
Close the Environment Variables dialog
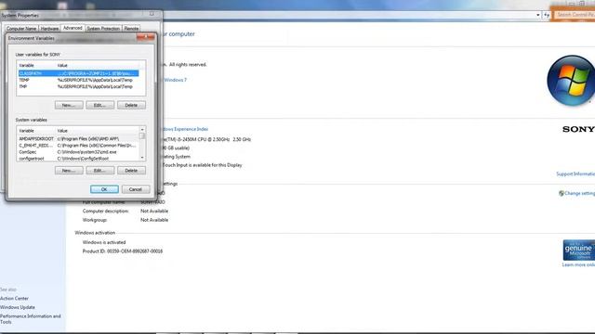pyautogui.click(x=146, y=37)
